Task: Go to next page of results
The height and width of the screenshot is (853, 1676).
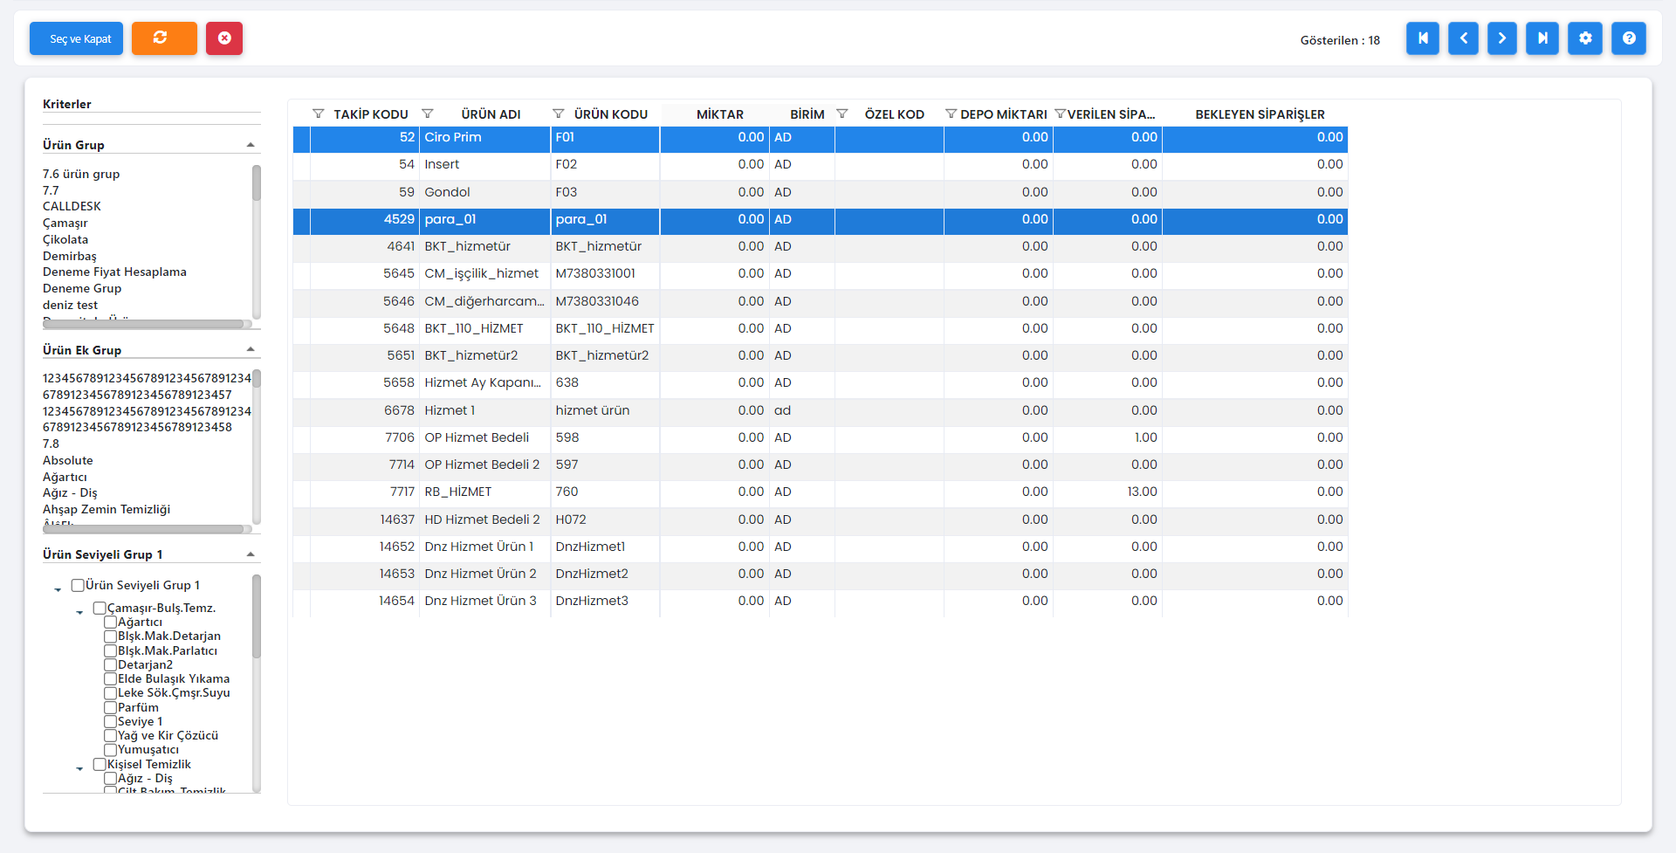Action: coord(1501,38)
